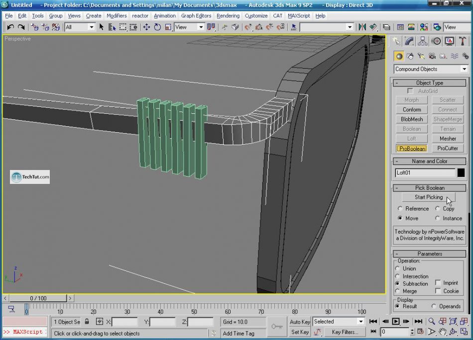Open Select by Name tool
This screenshot has height=340, width=473.
click(x=112, y=27)
